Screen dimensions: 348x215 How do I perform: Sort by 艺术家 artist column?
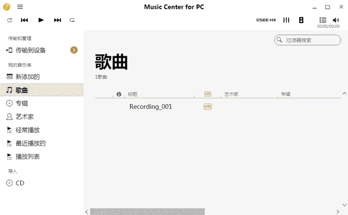[231, 94]
